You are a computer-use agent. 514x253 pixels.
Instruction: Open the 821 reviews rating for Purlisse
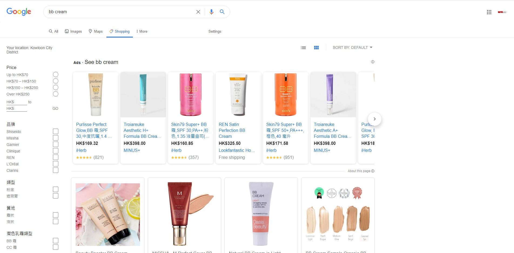(x=90, y=157)
